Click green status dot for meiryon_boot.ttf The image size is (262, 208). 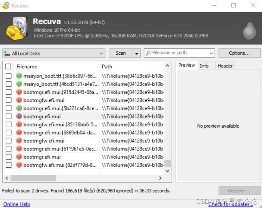(x=19, y=76)
